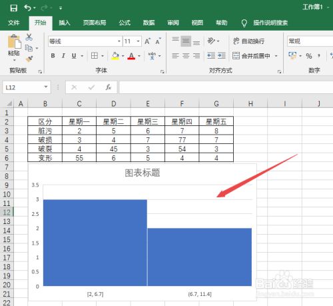Expand the font size dropdown
Image resolution: width=333 pixels, height=306 pixels.
point(138,41)
